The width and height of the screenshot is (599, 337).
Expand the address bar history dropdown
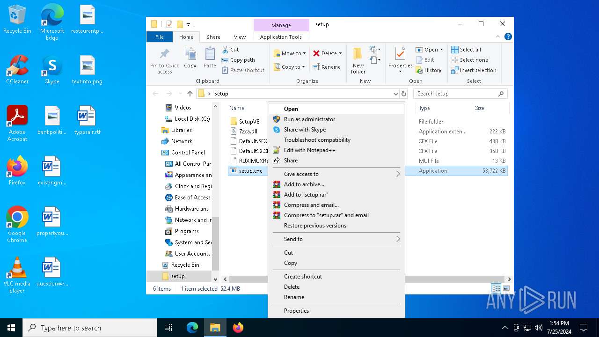[396, 94]
